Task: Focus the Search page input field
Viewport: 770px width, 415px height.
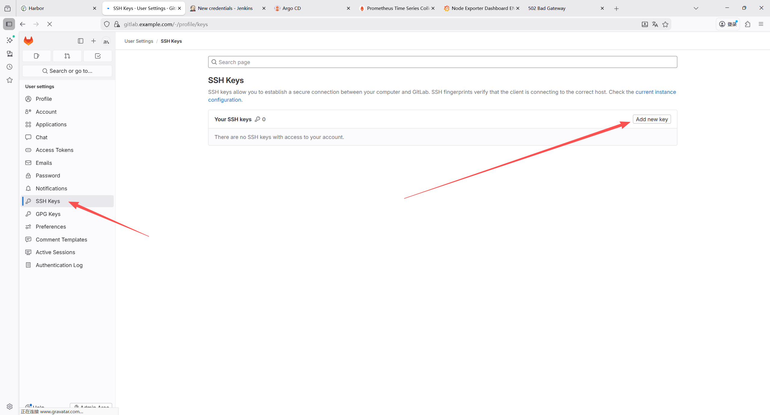Action: 442,62
